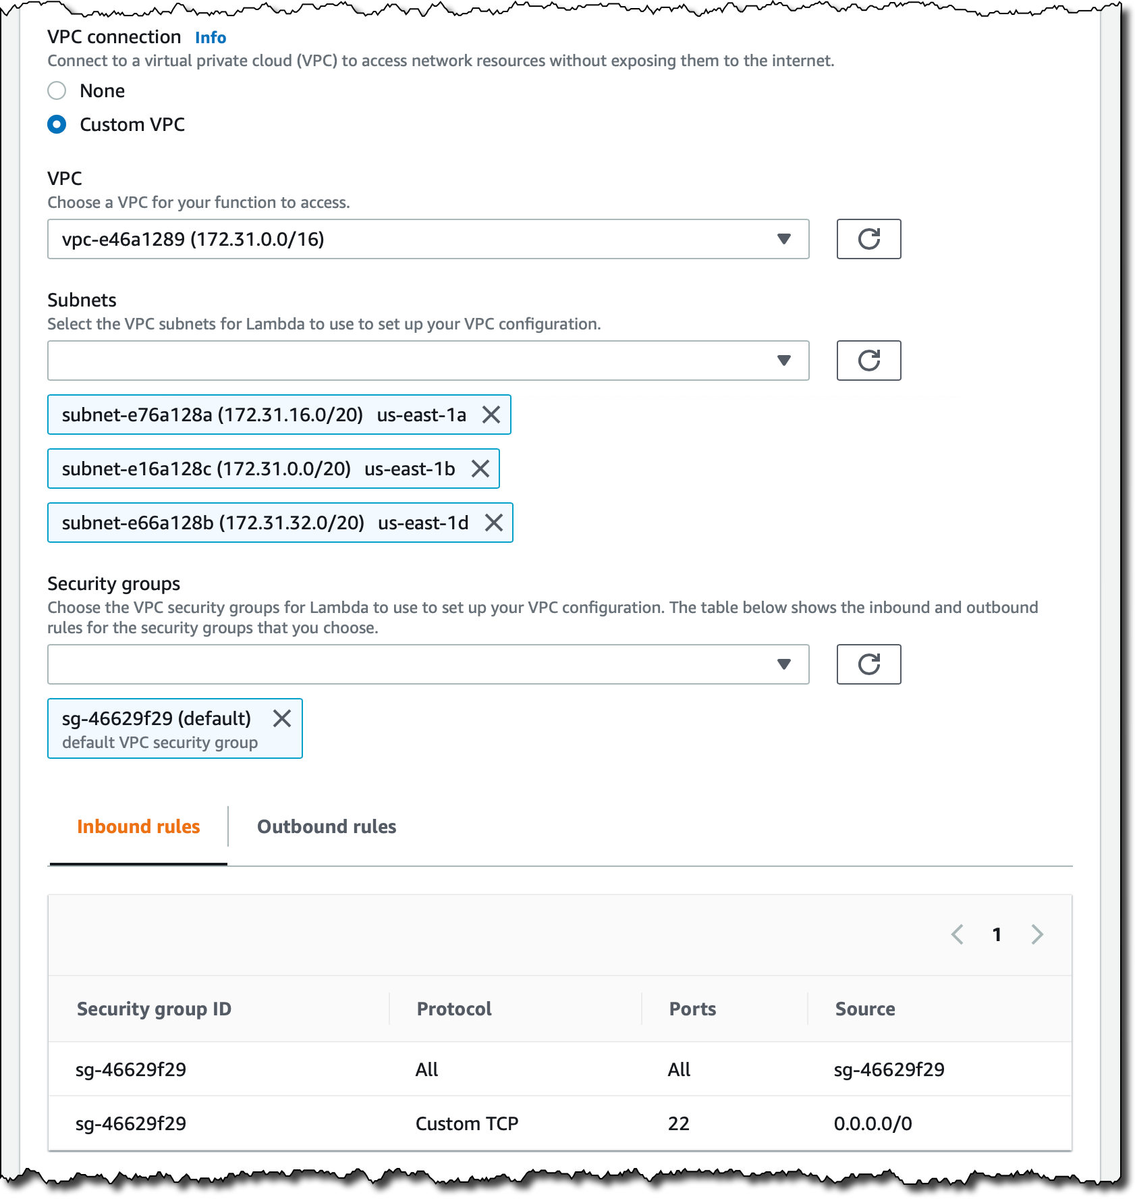
Task: Remove subnet-e66a128b us-east-1d
Action: pyautogui.click(x=494, y=523)
